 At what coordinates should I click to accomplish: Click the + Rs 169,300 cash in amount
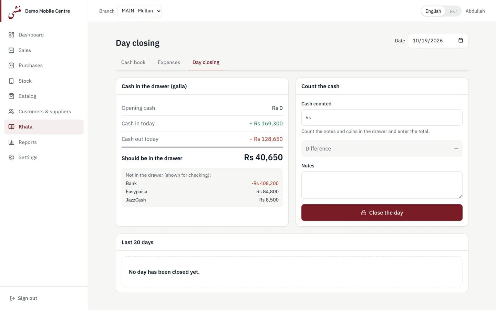click(266, 124)
